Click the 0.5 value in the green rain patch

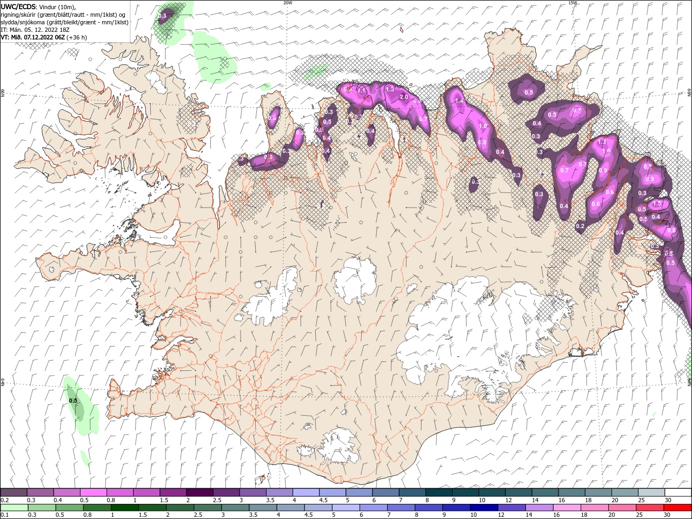coord(74,401)
